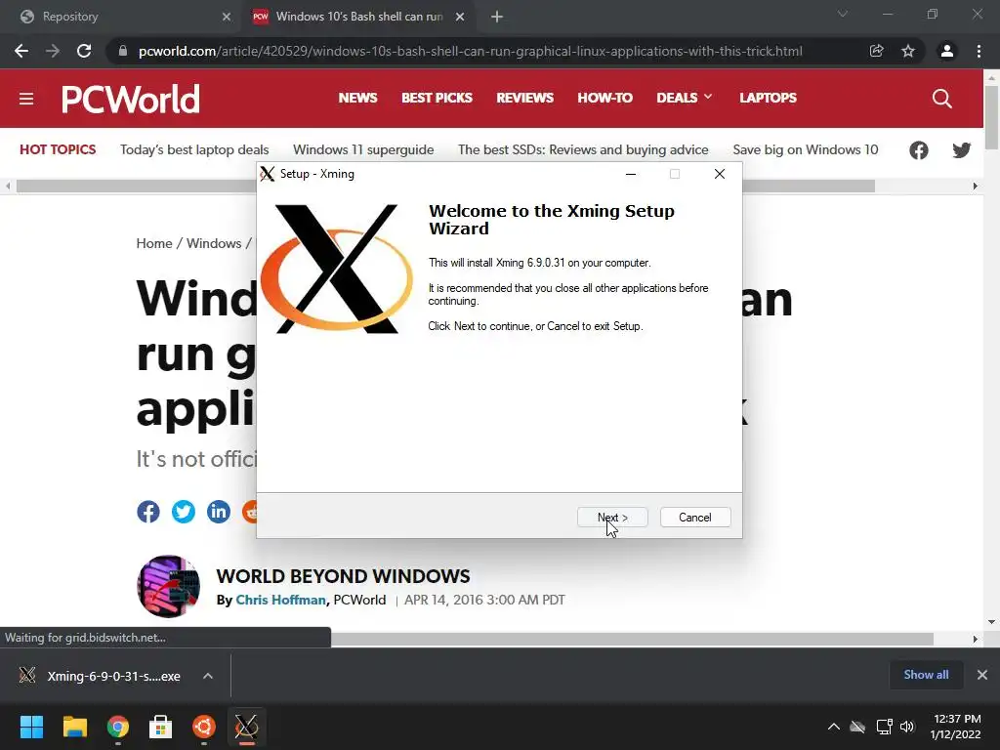
Task: Share article via Twitter round icon
Action: point(183,512)
